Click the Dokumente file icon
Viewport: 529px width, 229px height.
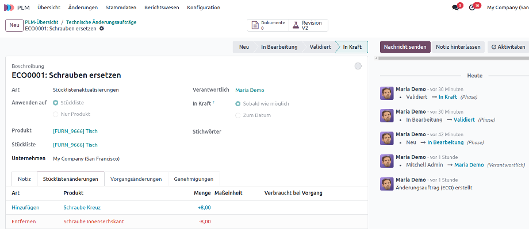pyautogui.click(x=255, y=25)
